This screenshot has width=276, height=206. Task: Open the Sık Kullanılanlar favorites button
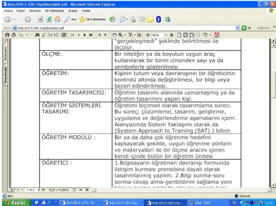click(x=92, y=19)
